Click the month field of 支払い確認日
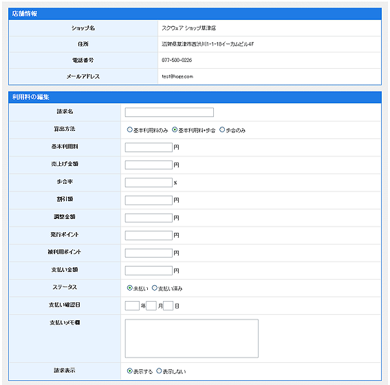This screenshot has height=385, width=390. point(151,306)
